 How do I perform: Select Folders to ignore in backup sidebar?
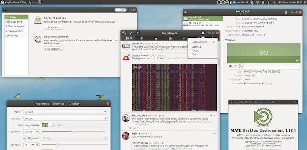click(16, 27)
